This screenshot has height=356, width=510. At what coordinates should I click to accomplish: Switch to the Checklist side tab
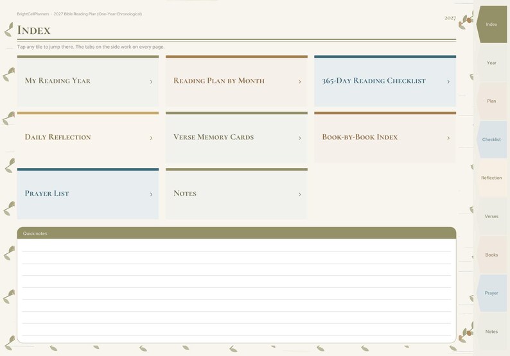[491, 140]
